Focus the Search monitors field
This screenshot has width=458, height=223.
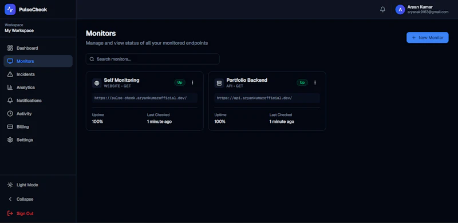coord(152,59)
